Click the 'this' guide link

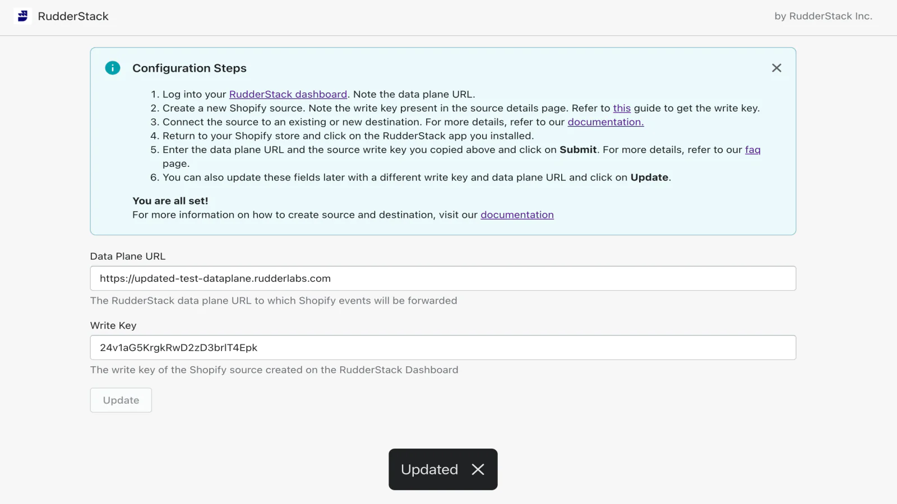point(622,108)
